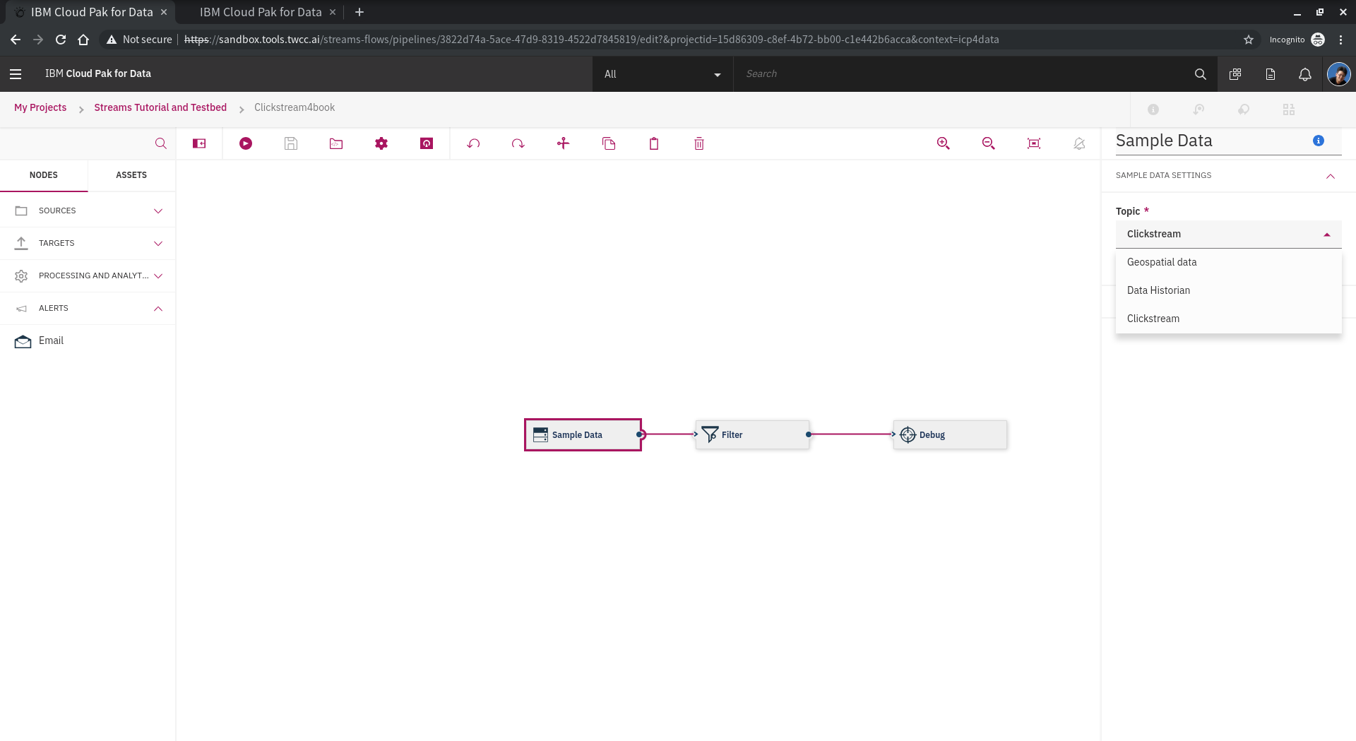Go back with the browser back arrow
Viewport: 1356px width, 741px height.
(x=16, y=40)
